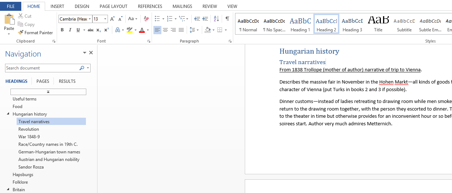Apply the red font color
Image resolution: width=452 pixels, height=193 pixels.
142,30
